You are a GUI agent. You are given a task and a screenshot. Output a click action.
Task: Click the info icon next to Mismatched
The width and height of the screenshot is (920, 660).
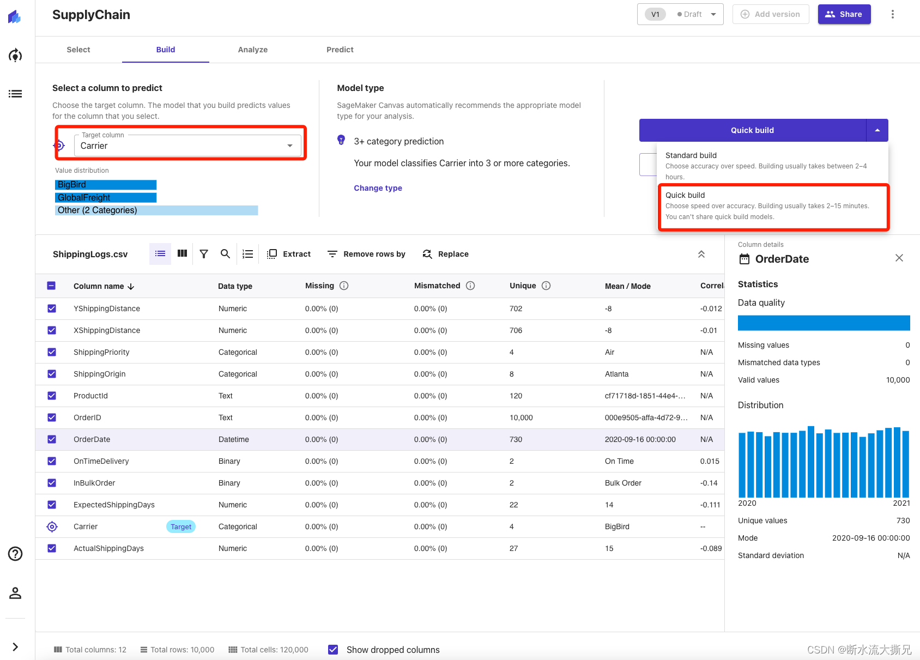[470, 286]
